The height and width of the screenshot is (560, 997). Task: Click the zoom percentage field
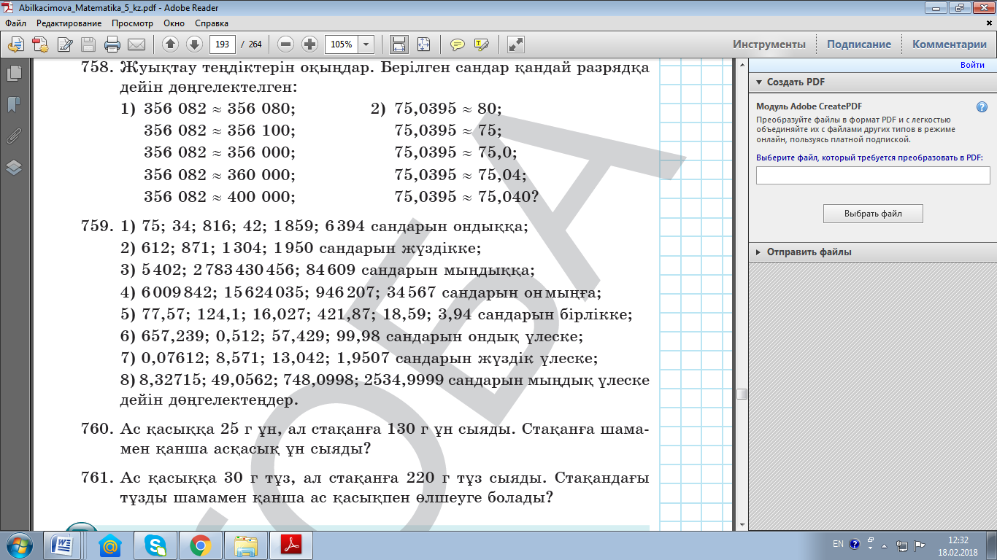pyautogui.click(x=342, y=44)
